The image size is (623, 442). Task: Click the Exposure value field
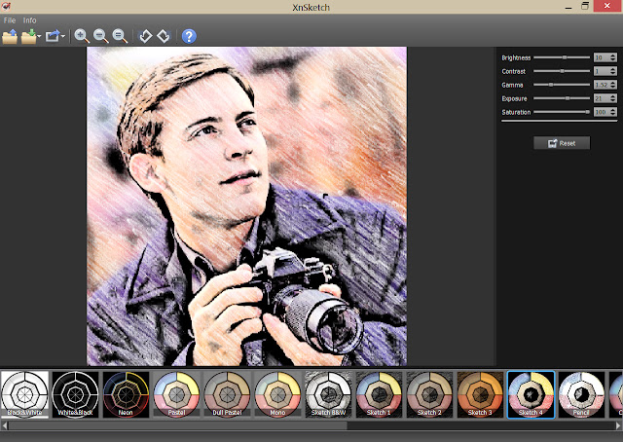pyautogui.click(x=602, y=98)
